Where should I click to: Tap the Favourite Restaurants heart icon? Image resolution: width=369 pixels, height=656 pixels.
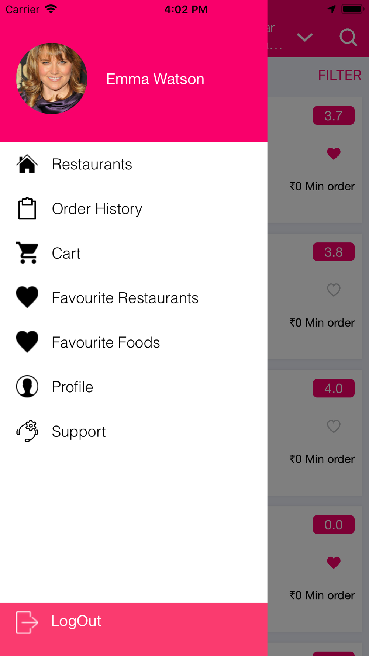tap(27, 297)
